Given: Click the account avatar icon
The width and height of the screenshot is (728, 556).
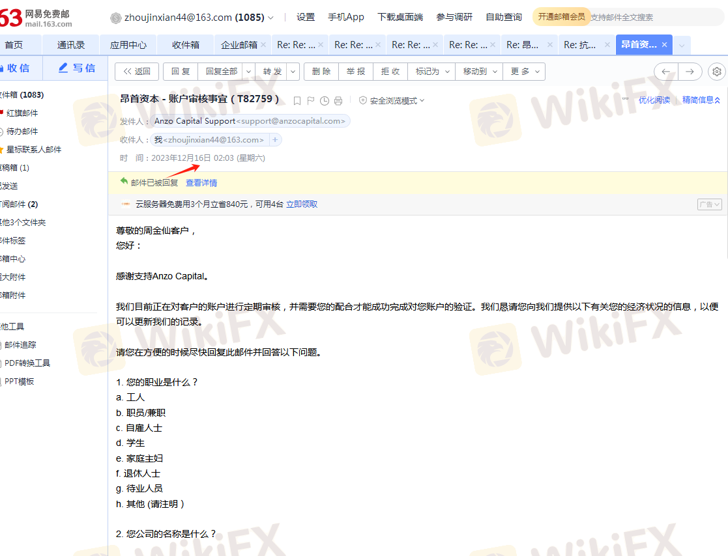Looking at the screenshot, I should pyautogui.click(x=115, y=18).
